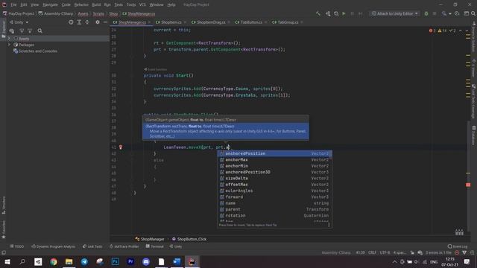This screenshot has height=268, width=477.
Task: Click the green Run play button
Action: coord(344,13)
